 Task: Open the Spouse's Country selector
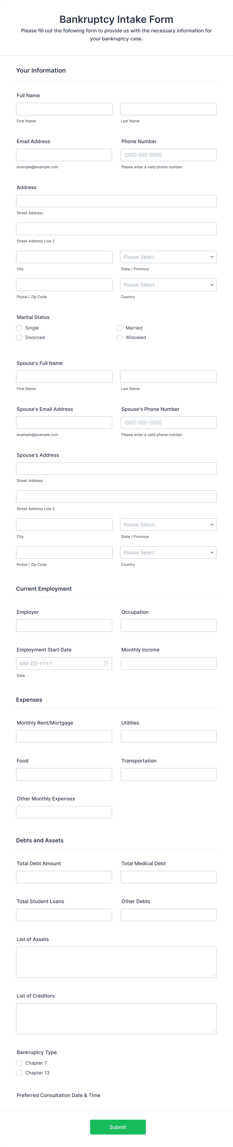(168, 552)
